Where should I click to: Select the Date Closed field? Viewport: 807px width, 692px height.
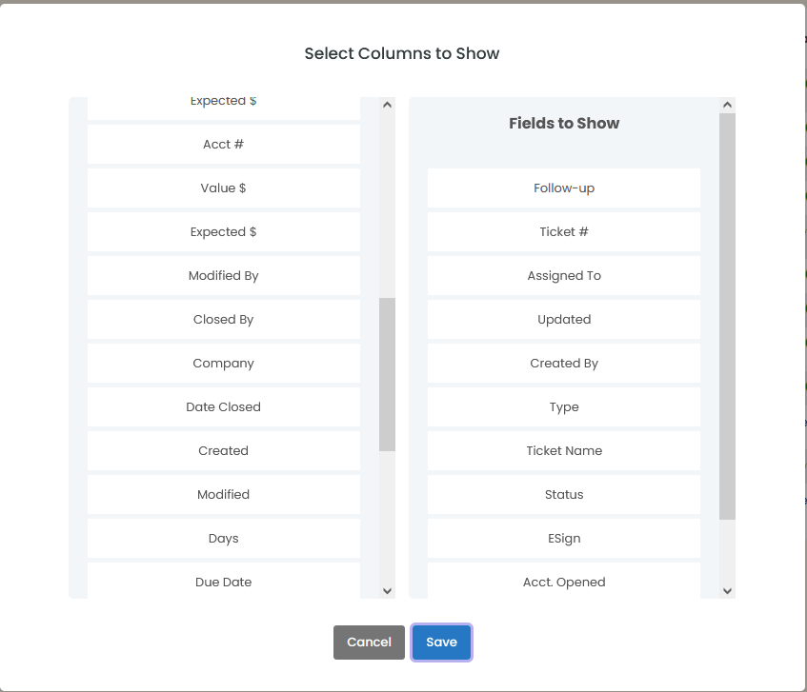223,407
